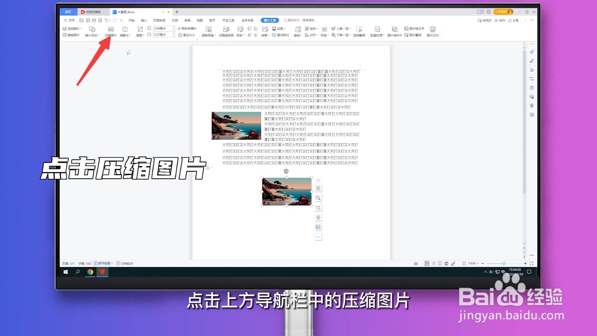The image size is (597, 336).
Task: Toggle 文档校对 document proofing in status bar
Action: tap(125, 263)
